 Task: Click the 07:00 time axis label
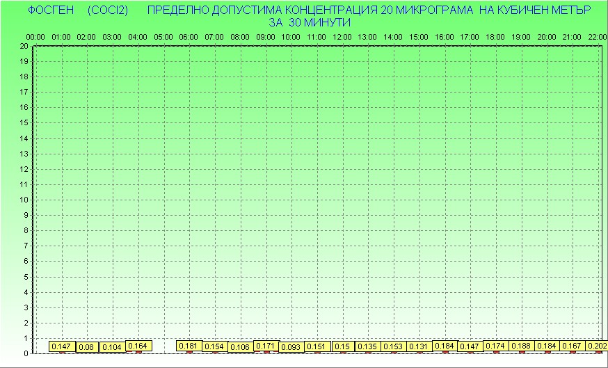point(214,38)
